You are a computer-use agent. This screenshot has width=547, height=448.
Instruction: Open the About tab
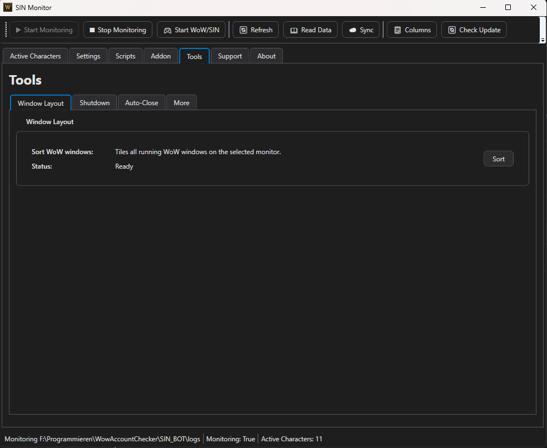click(x=266, y=56)
